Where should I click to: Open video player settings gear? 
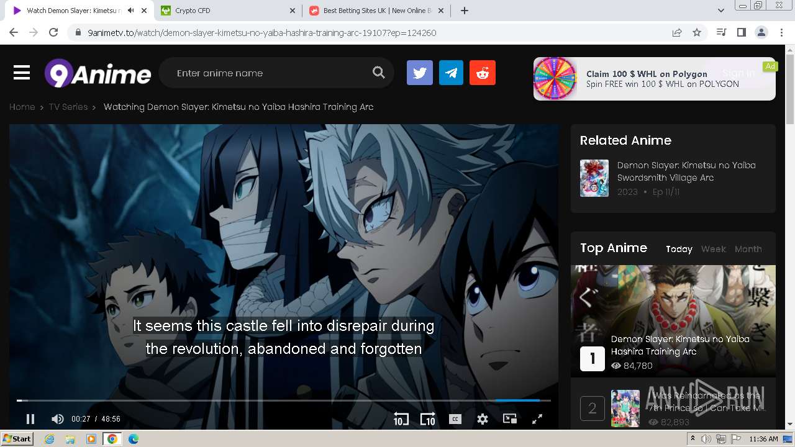(x=483, y=419)
